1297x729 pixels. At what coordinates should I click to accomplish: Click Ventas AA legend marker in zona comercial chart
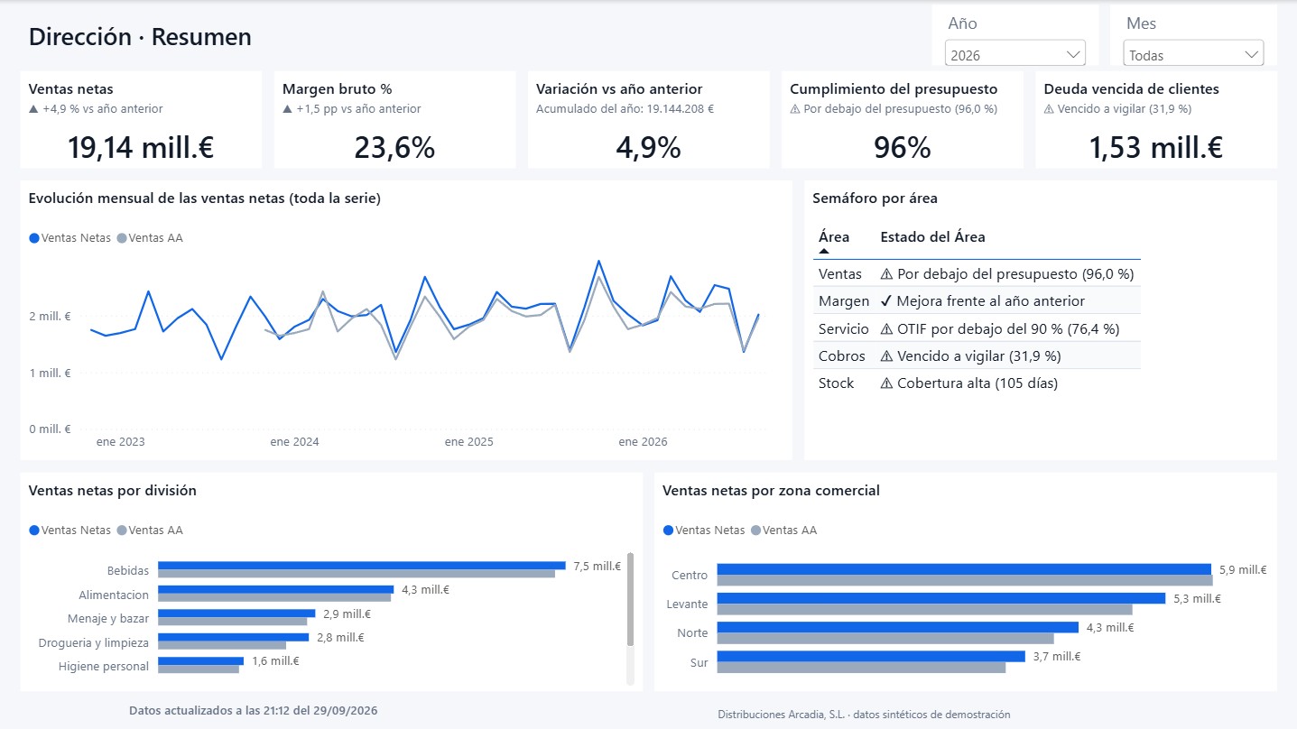(x=755, y=531)
